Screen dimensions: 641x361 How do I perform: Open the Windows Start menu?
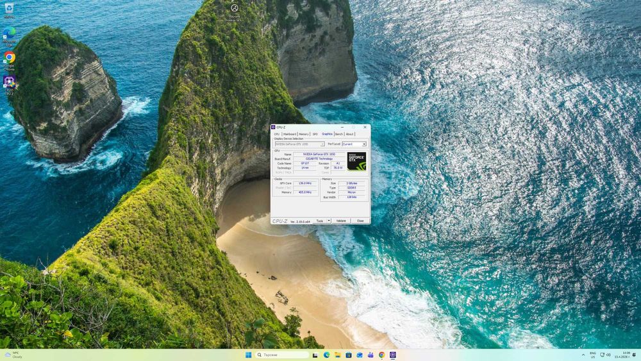coord(248,355)
